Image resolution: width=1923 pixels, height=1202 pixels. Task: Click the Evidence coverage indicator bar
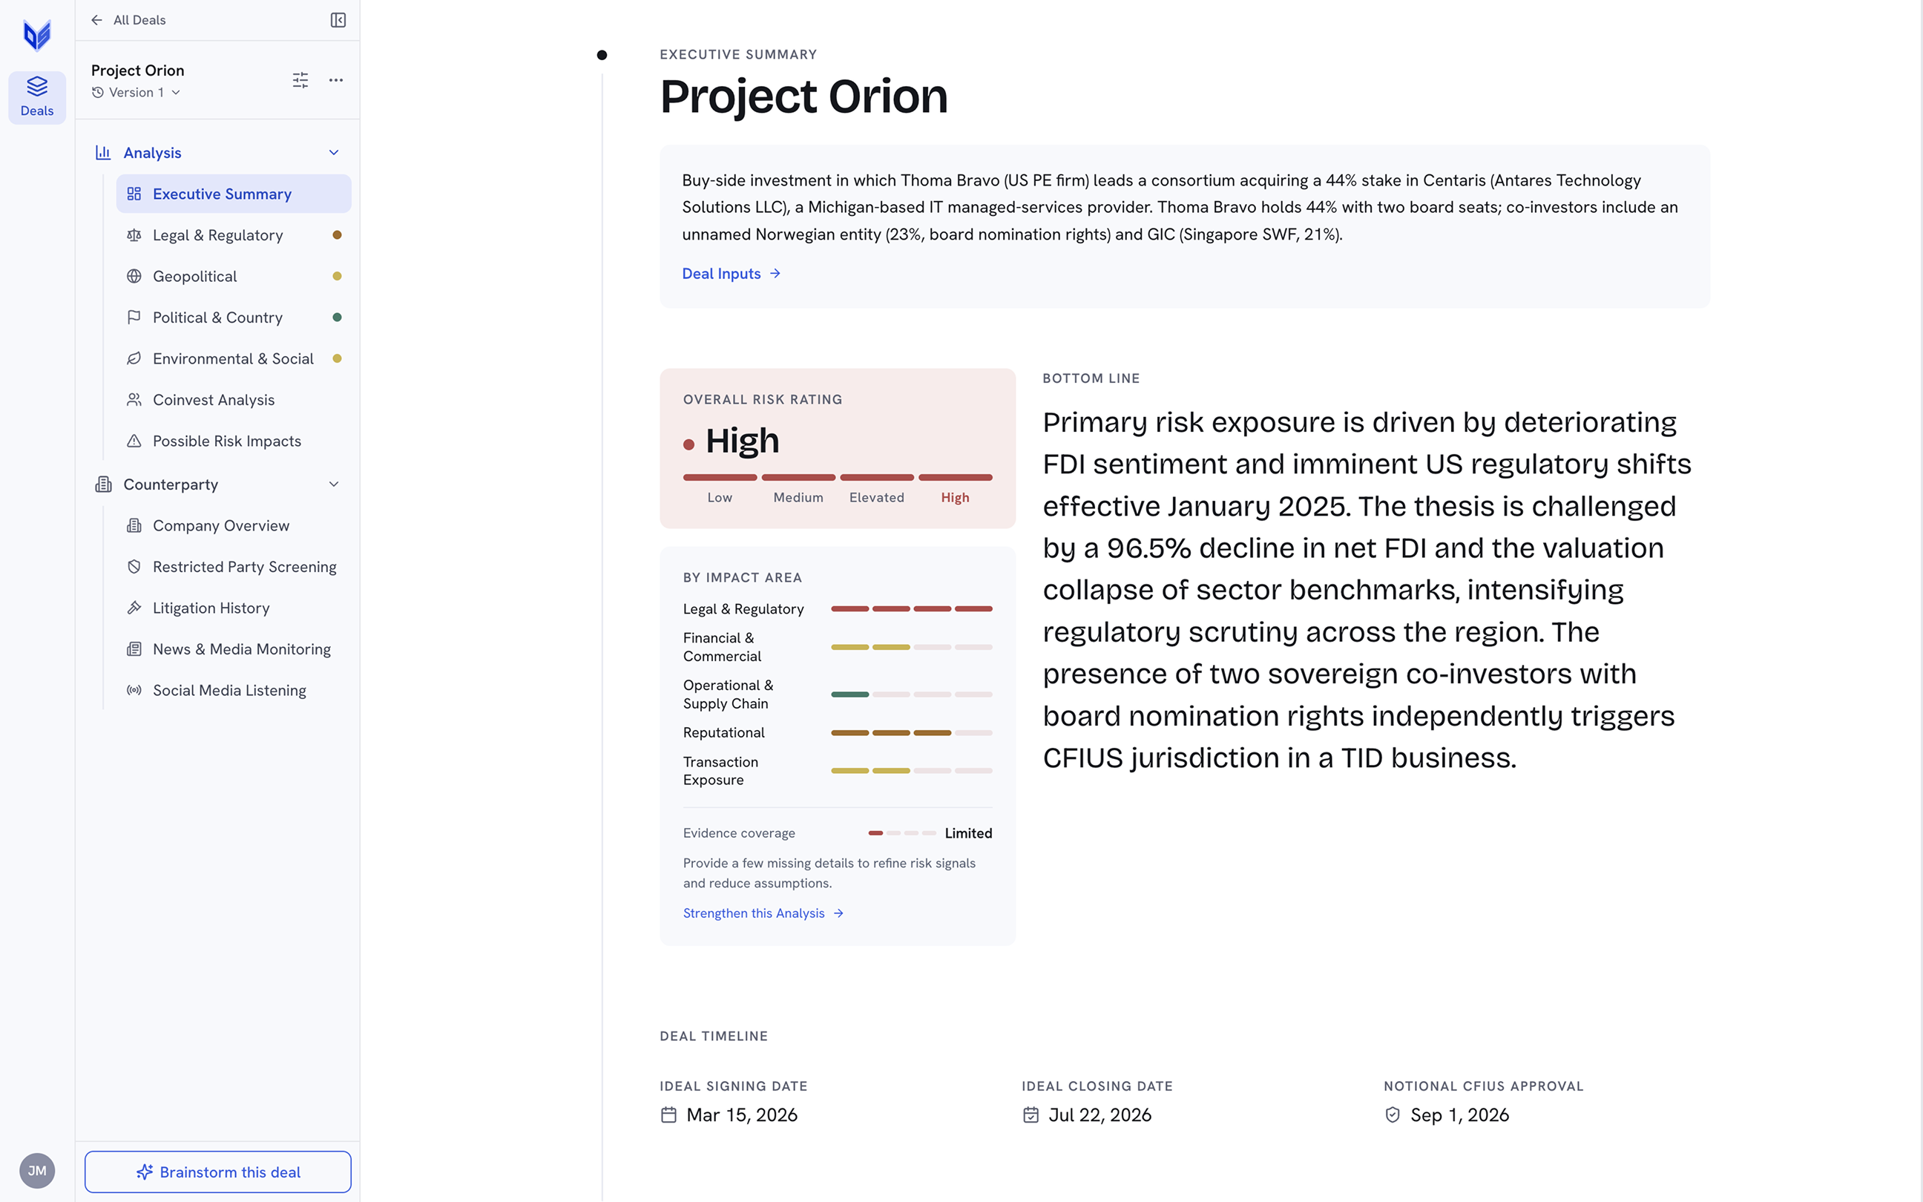902,833
